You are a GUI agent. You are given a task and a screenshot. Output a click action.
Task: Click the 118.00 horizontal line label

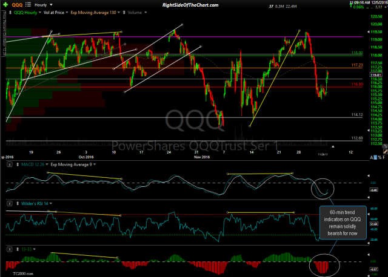[357, 53]
